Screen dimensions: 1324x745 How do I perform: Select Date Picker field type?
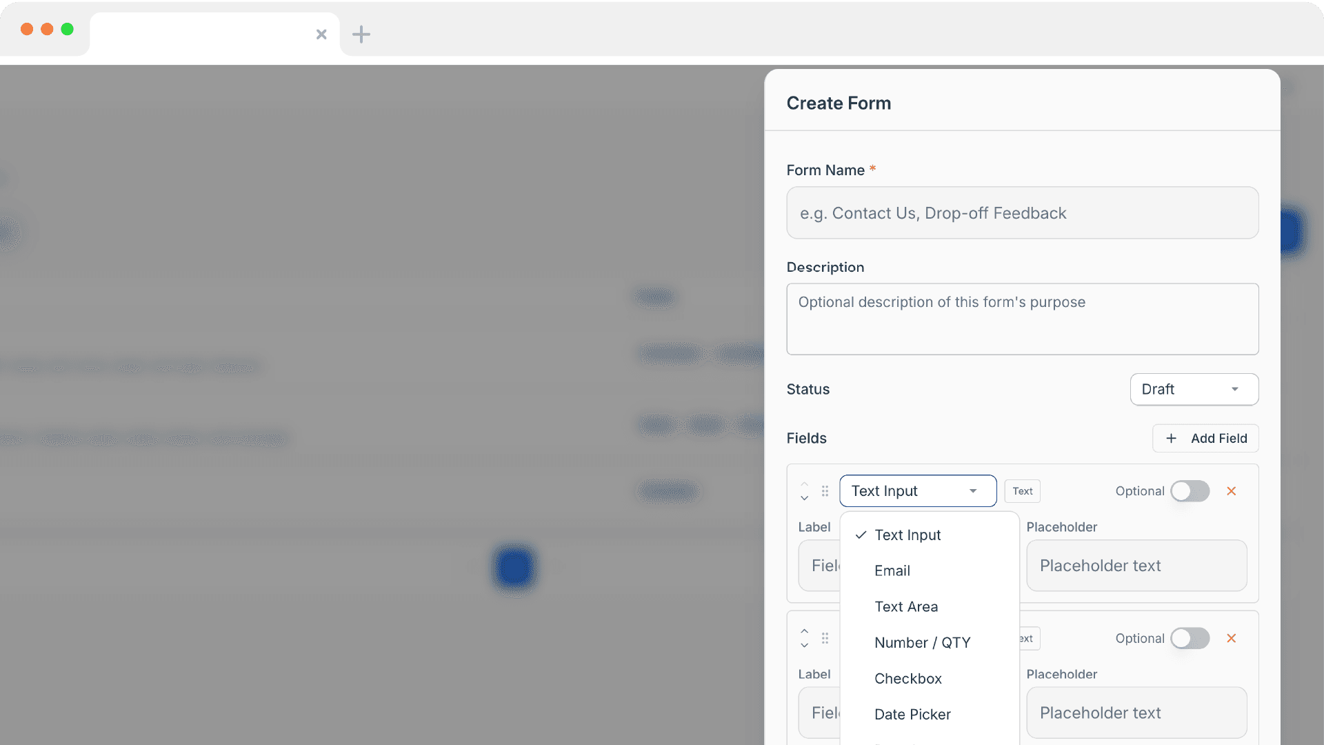(x=912, y=714)
